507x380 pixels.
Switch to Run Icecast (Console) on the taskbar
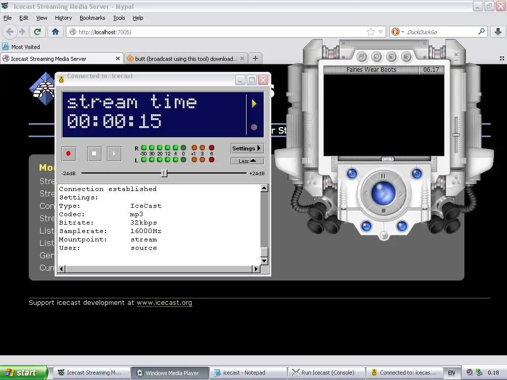[326, 373]
